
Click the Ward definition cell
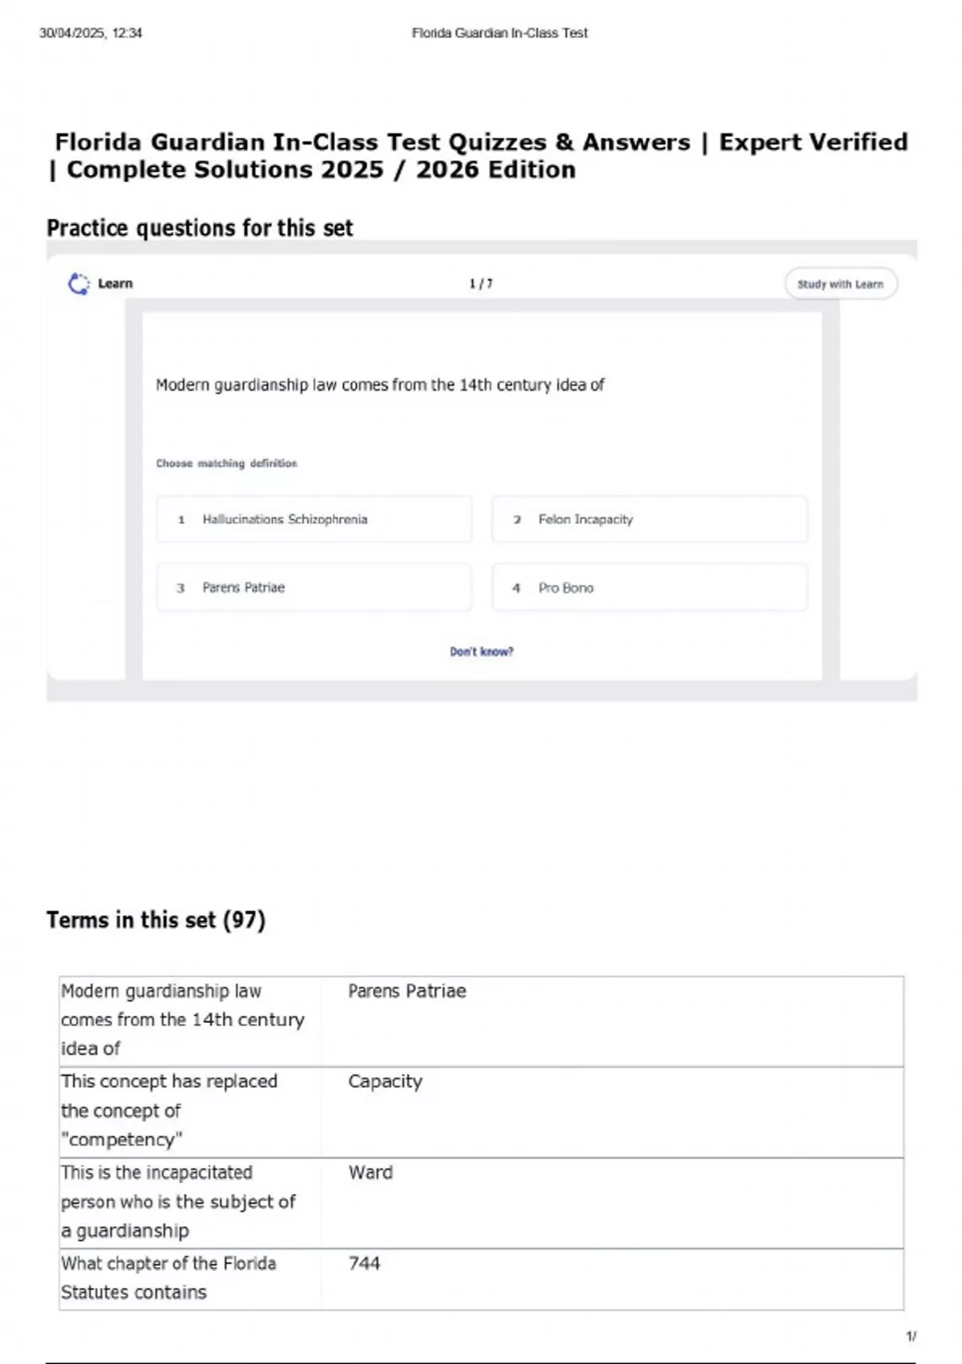tap(370, 1173)
